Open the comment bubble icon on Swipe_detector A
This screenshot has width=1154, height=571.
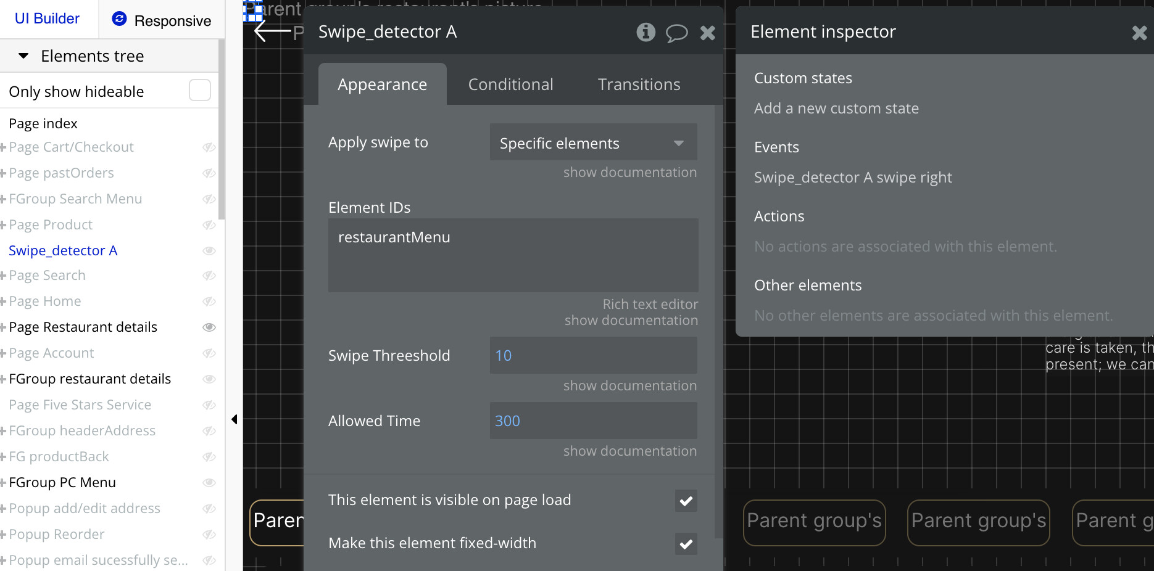pyautogui.click(x=677, y=34)
